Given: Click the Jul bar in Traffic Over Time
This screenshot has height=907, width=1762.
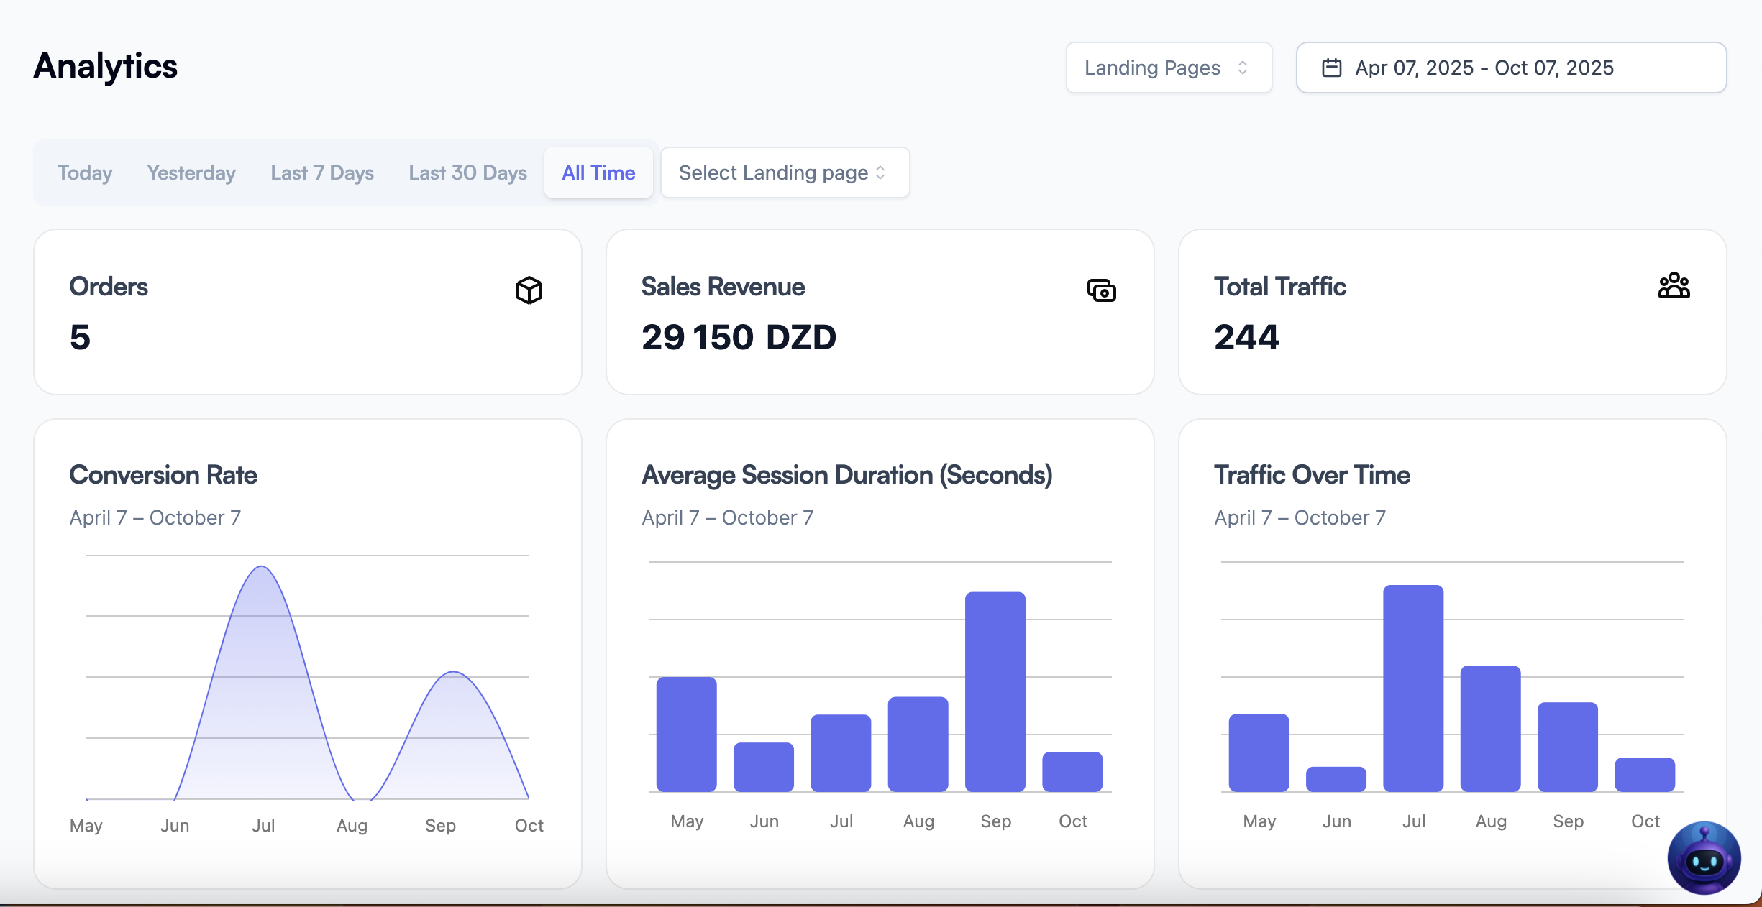Looking at the screenshot, I should [x=1412, y=688].
